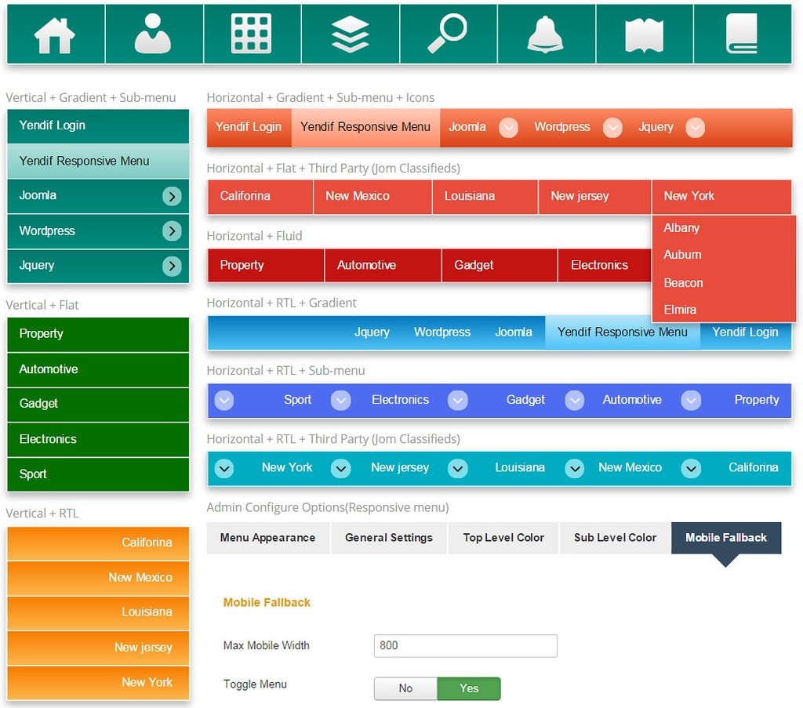Switch to the General Settings tab
The width and height of the screenshot is (803, 708).
pyautogui.click(x=388, y=538)
